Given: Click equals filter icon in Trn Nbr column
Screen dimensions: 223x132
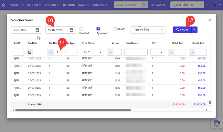Looking at the screenshot, I should pyautogui.click(x=51, y=52).
